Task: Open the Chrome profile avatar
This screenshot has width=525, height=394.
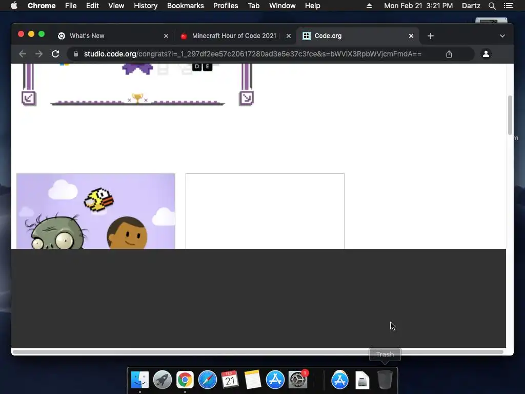Action: tap(486, 54)
